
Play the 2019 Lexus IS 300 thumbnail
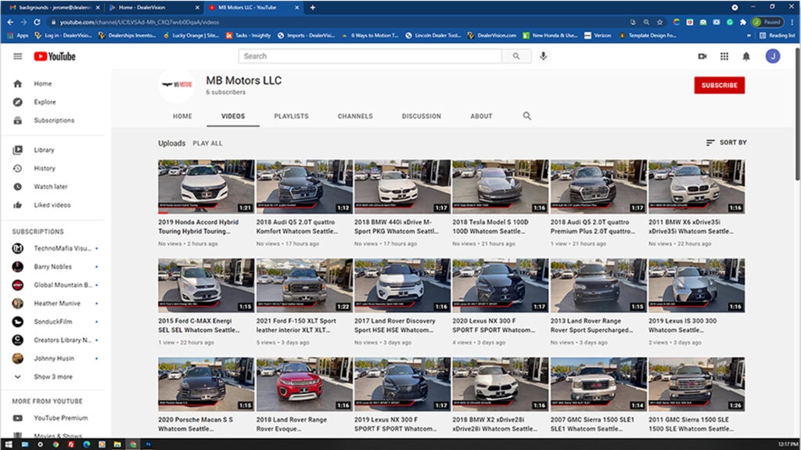[697, 286]
